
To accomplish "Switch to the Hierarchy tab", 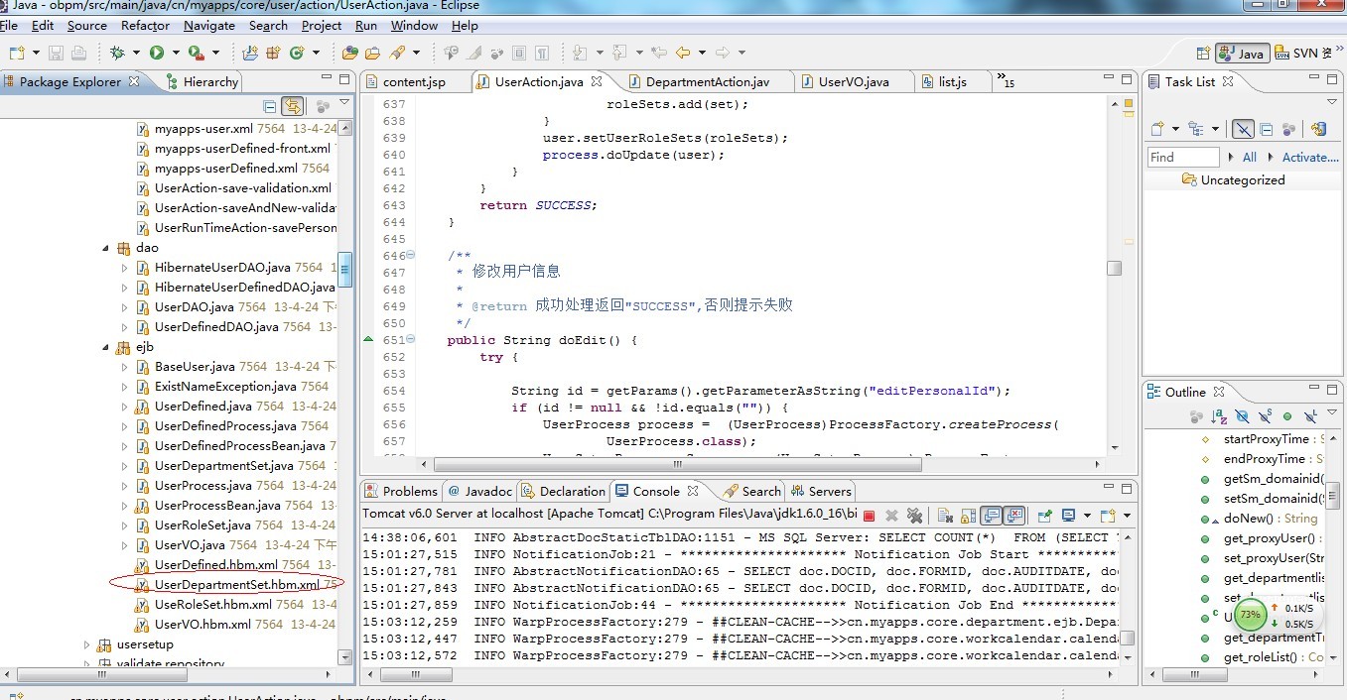I will (202, 81).
